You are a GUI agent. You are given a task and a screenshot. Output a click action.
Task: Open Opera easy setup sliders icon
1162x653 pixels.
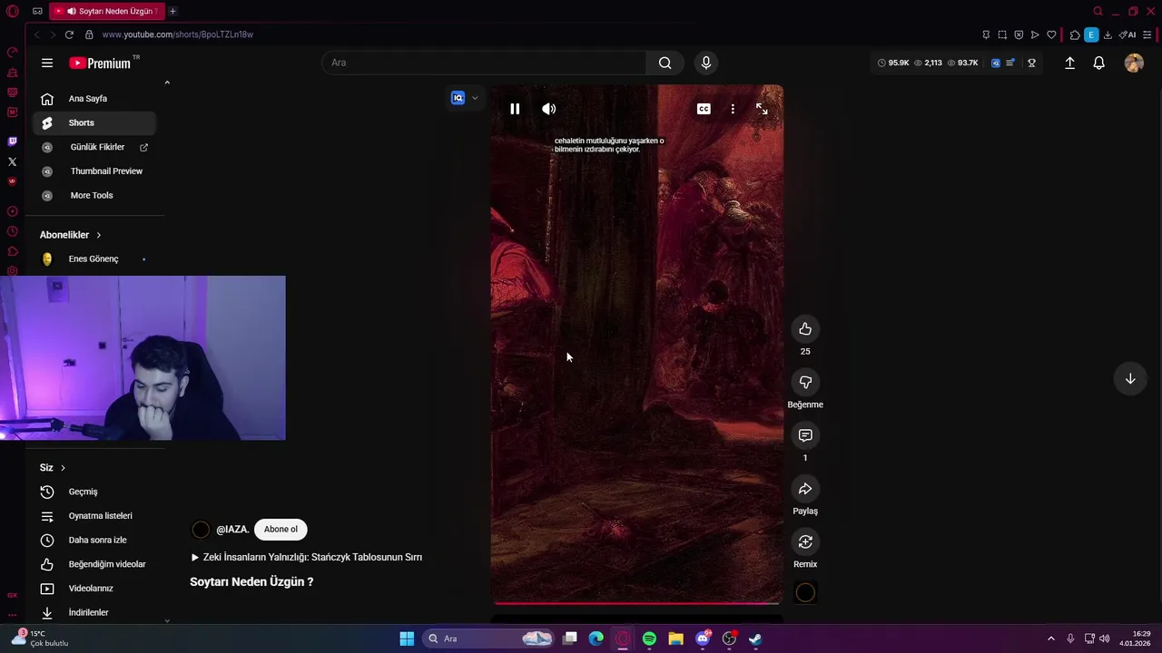click(x=1148, y=34)
